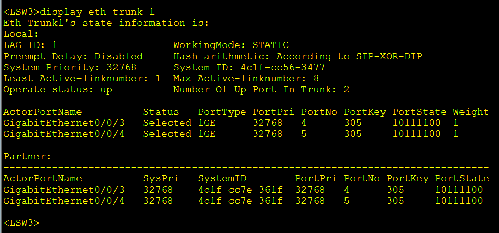499x233 pixels.
Task: Click the WorkingMode STATIC value
Action: 271,45
